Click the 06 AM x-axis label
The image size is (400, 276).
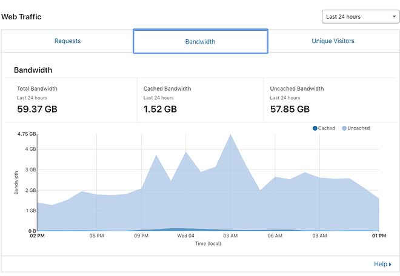click(x=275, y=235)
